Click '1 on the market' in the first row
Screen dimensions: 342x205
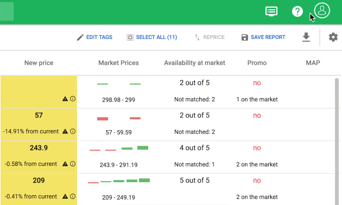click(257, 99)
